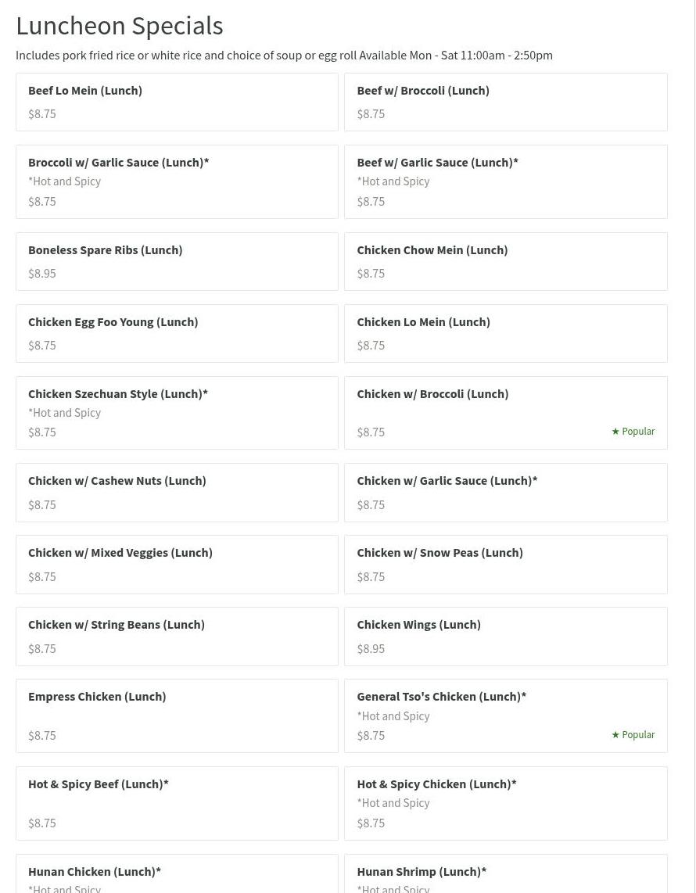Add Beef w/ Garlic Sauce (Lunch)
This screenshot has height=893, width=696.
coord(506,181)
